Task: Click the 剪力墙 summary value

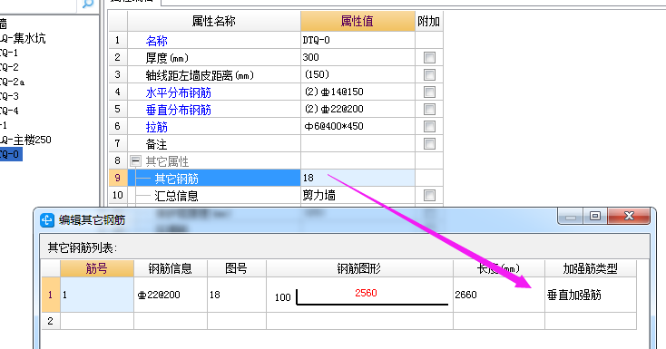Action: 357,195
